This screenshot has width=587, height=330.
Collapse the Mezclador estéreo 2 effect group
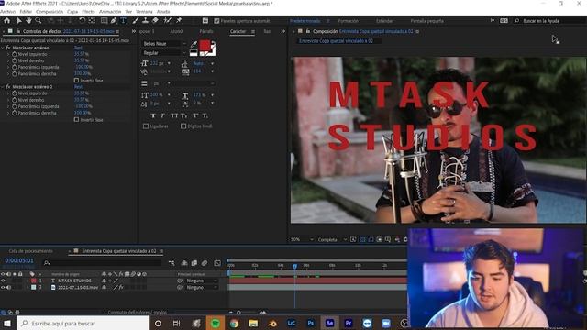3,87
